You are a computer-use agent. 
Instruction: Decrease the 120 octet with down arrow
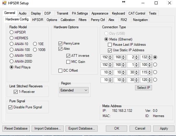(150, 81)
